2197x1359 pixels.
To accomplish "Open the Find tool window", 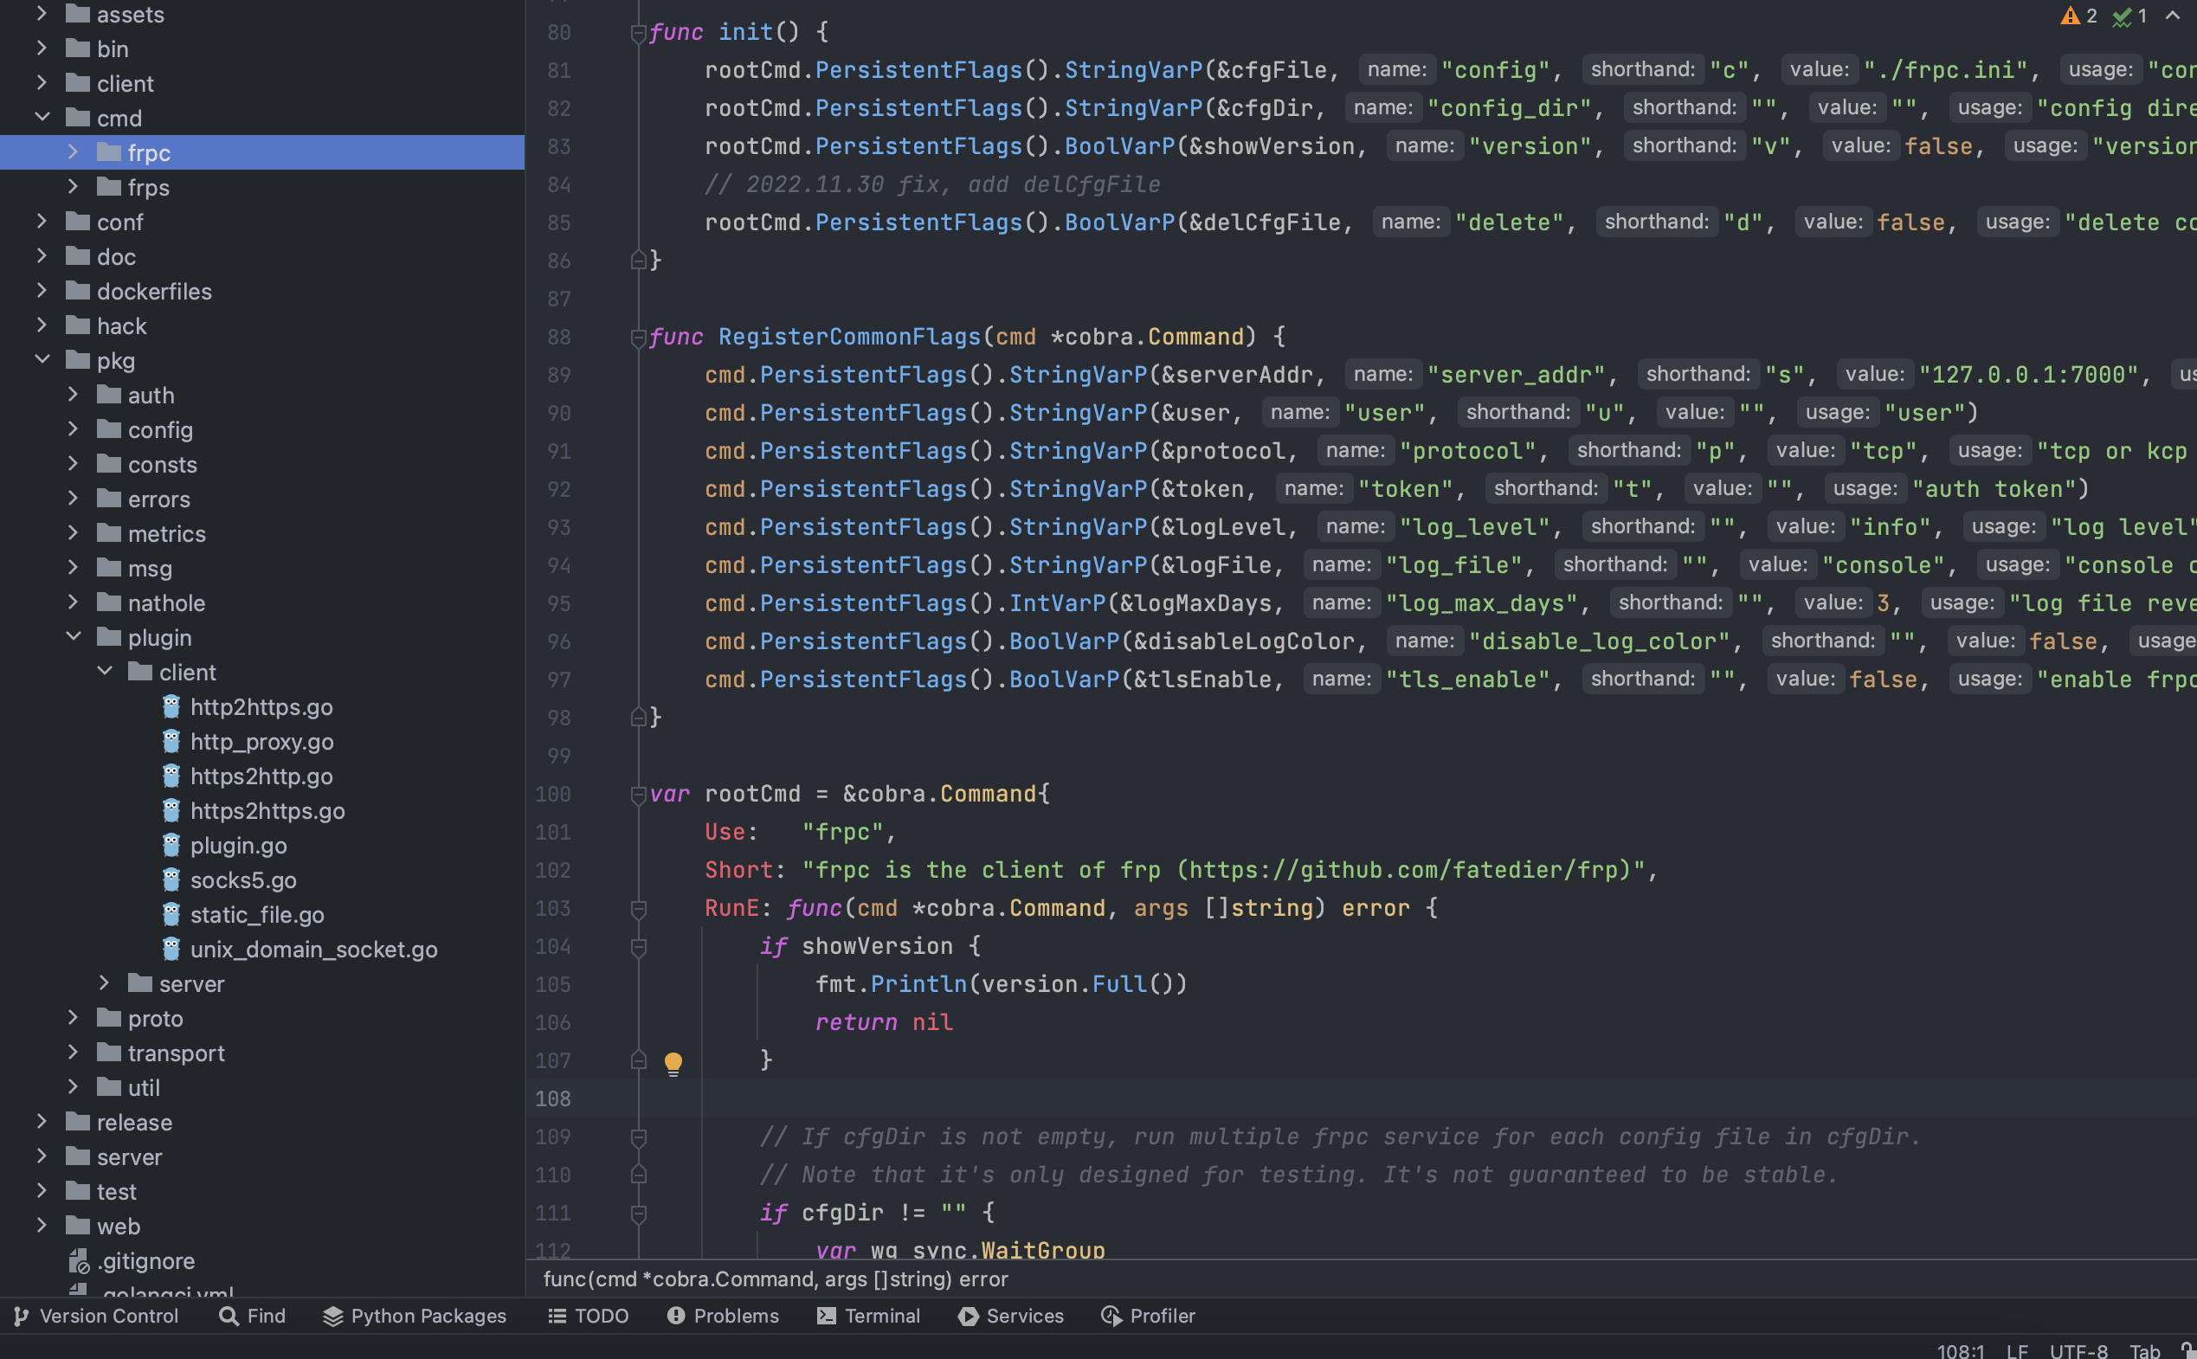I will 253,1316.
